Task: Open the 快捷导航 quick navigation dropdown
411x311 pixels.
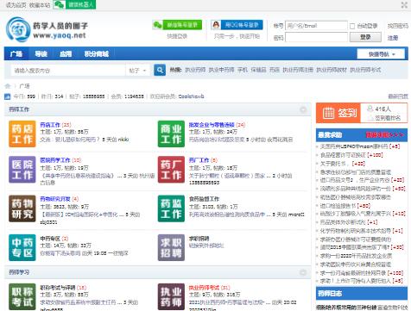Action: 381,54
